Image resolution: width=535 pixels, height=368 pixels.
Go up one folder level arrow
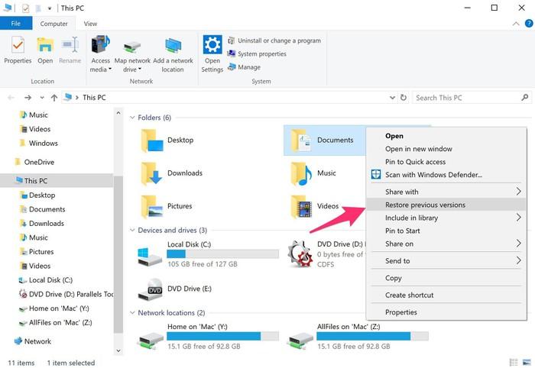(x=54, y=98)
